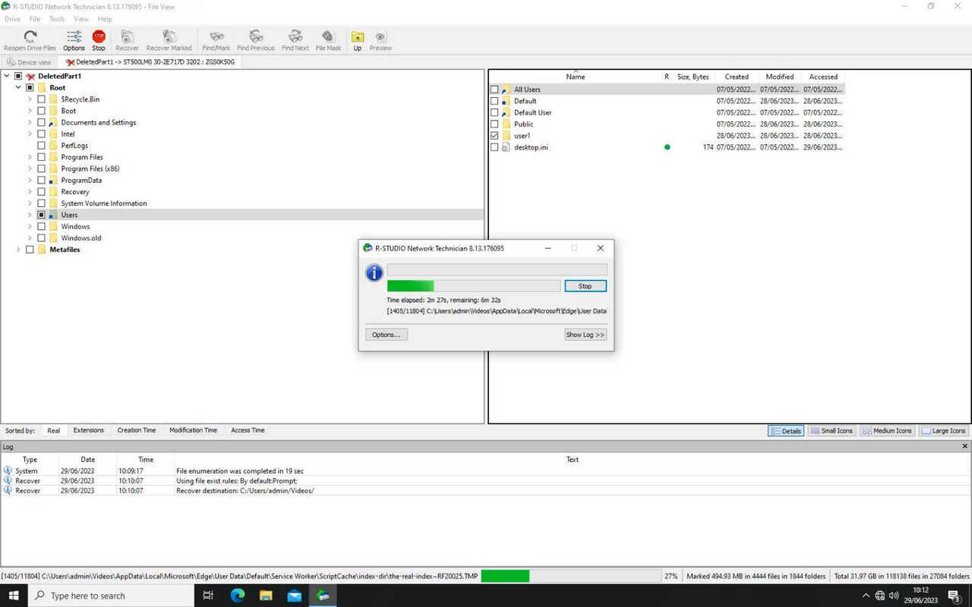Image resolution: width=972 pixels, height=607 pixels.
Task: Click the Options... button in dialog
Action: [386, 335]
